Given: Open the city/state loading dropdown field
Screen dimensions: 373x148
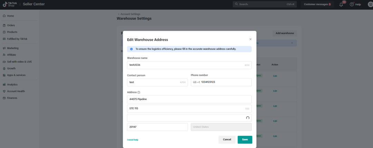Looking at the screenshot, I should [x=189, y=118].
